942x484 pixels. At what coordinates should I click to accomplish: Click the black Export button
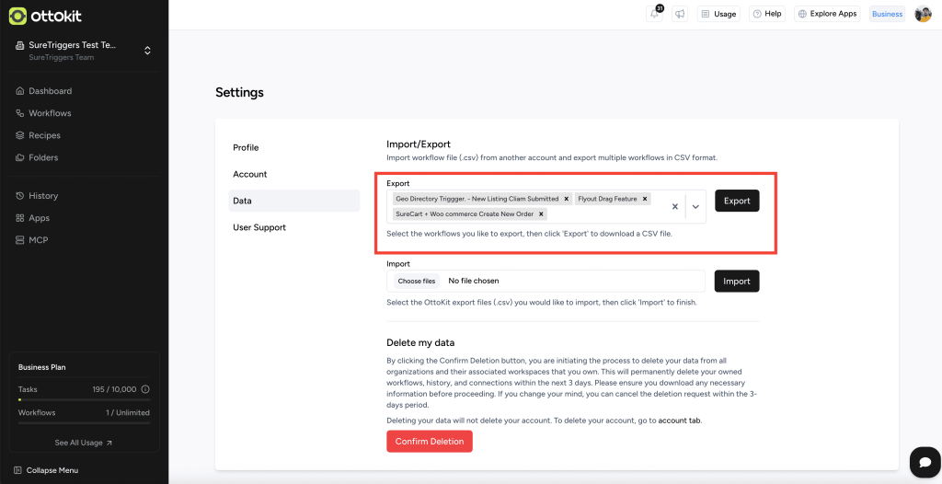point(737,201)
